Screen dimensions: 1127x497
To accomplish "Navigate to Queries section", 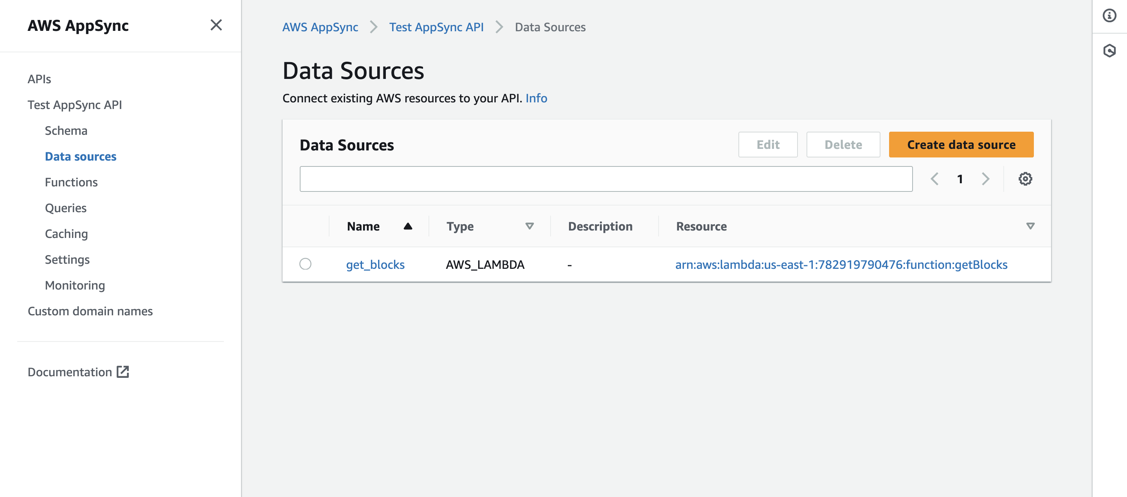I will [66, 208].
